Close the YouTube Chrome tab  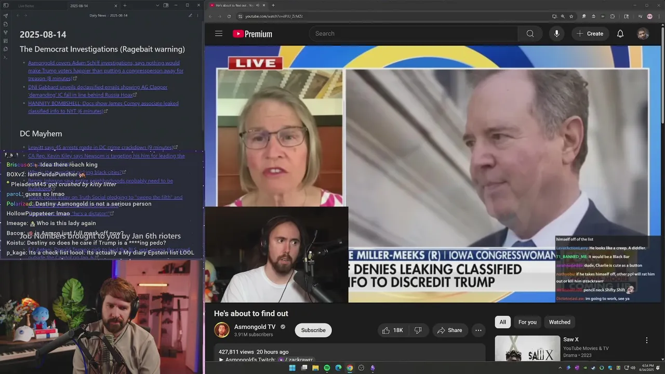264,5
